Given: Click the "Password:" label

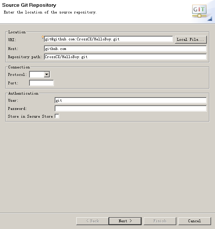Looking at the screenshot, I should [17, 109].
